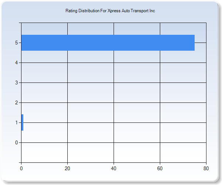This screenshot has width=222, height=185.
Task: Click the chart title 'Rating Distribution For Xpress Auto Transport Inc'
Action: click(x=110, y=11)
